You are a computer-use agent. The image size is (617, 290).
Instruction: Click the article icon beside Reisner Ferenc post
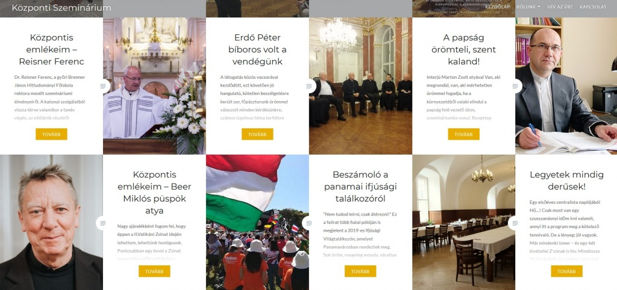click(x=103, y=86)
